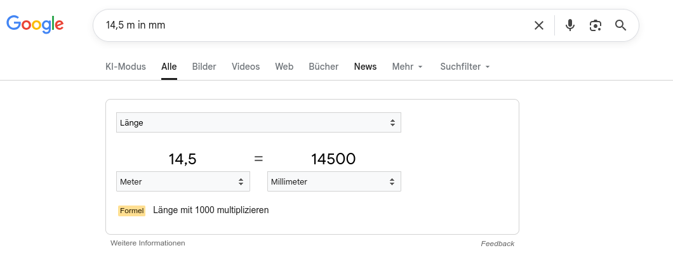
Task: Open the Web results tab
Action: click(x=284, y=67)
